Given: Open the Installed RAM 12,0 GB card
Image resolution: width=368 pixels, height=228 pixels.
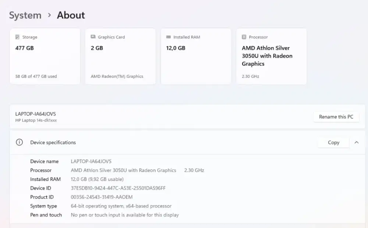Looking at the screenshot, I should click(196, 56).
